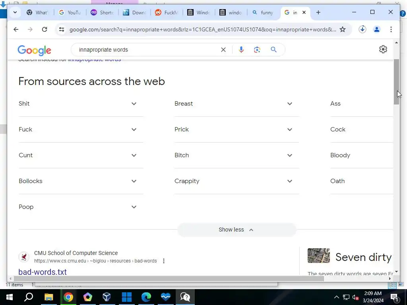Open the Chrome profile icon
The width and height of the screenshot is (407, 305).
pos(377,29)
